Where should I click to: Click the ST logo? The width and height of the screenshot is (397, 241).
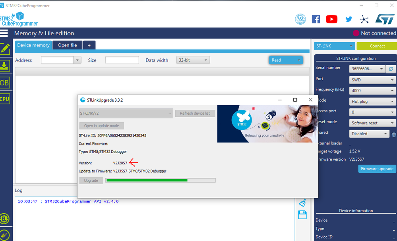tap(385, 19)
